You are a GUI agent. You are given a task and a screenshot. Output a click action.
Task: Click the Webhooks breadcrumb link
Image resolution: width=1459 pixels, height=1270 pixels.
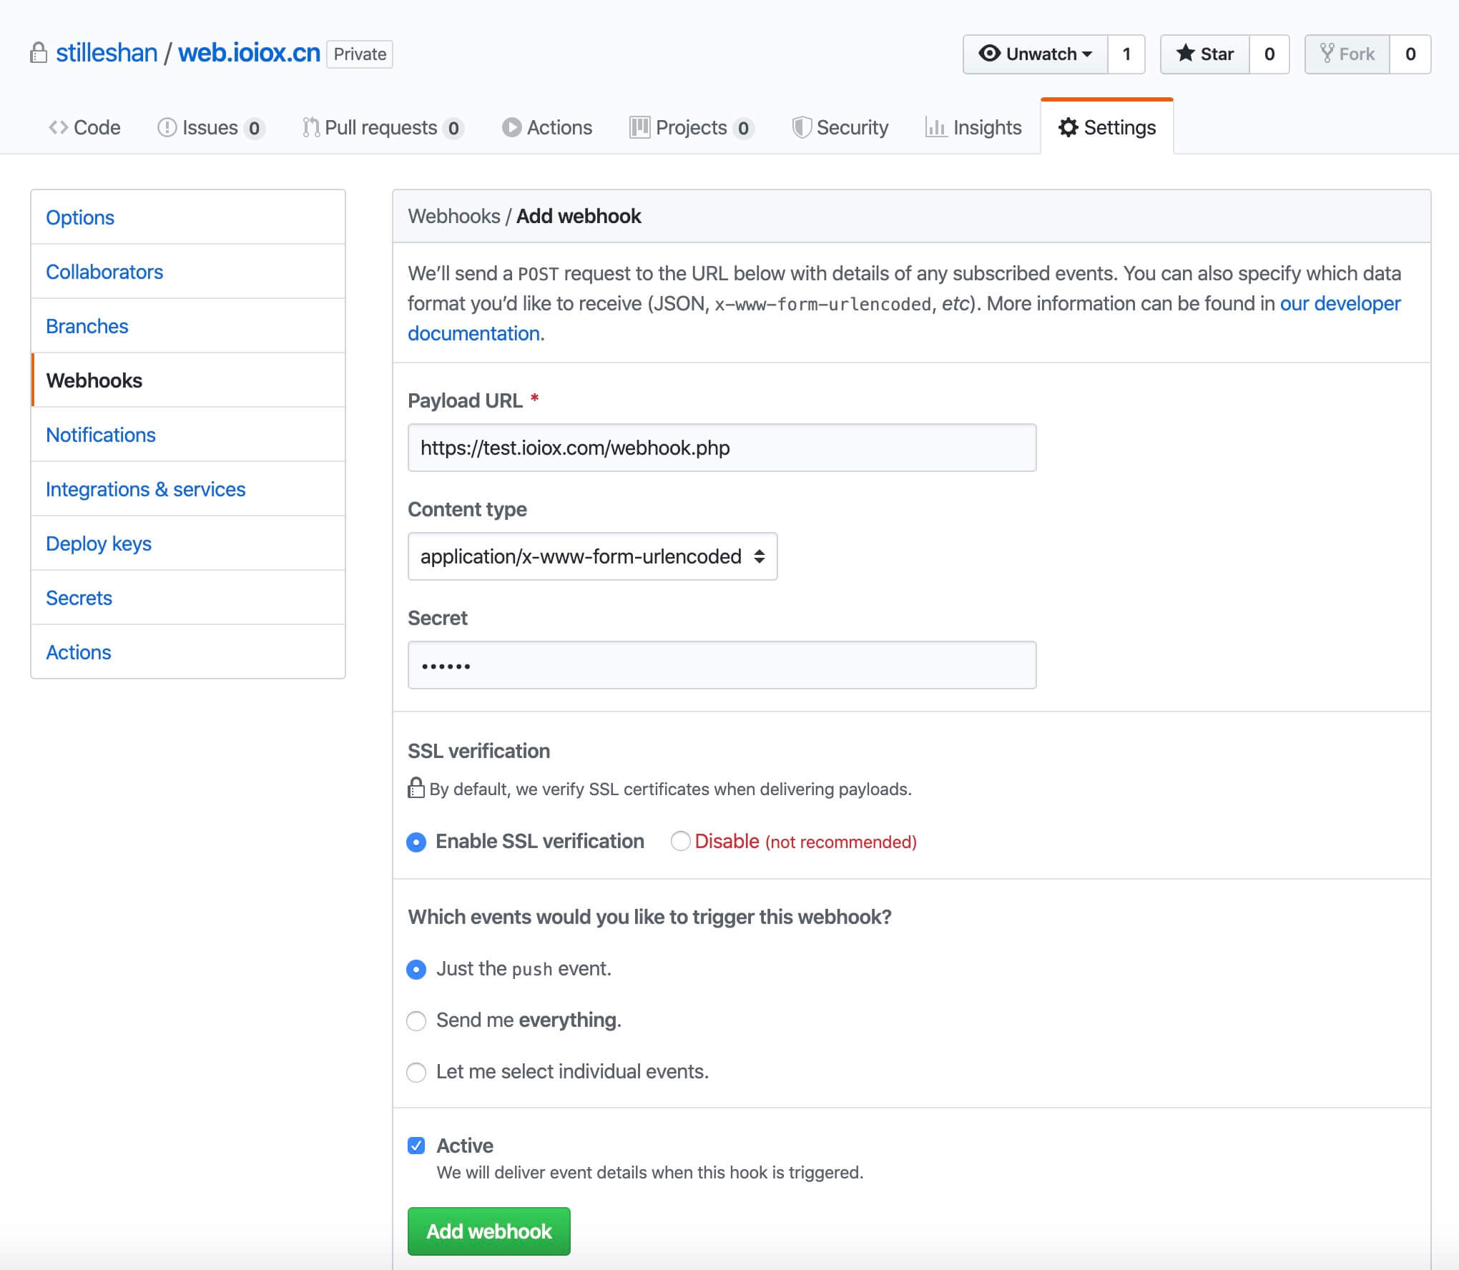coord(454,216)
